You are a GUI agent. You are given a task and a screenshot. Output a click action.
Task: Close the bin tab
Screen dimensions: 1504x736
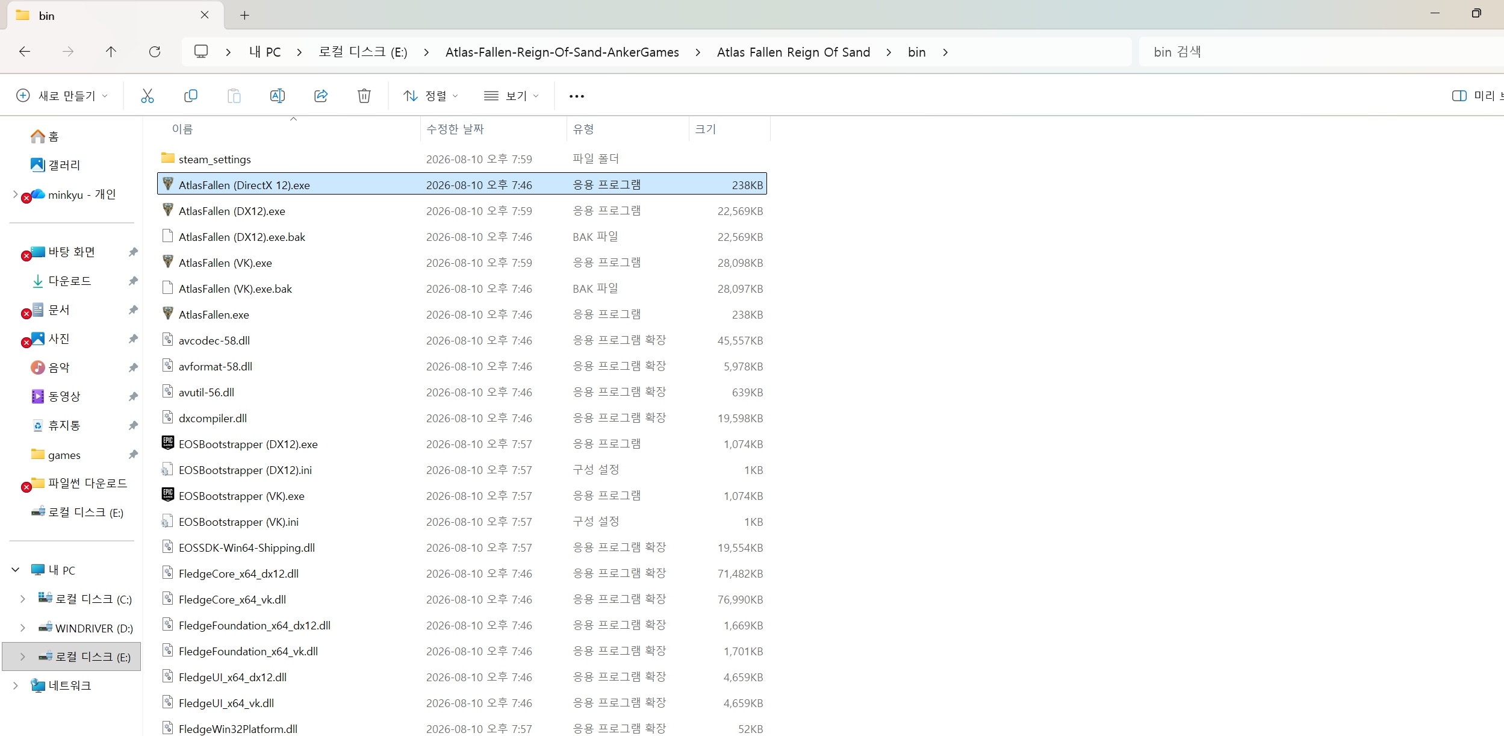205,15
